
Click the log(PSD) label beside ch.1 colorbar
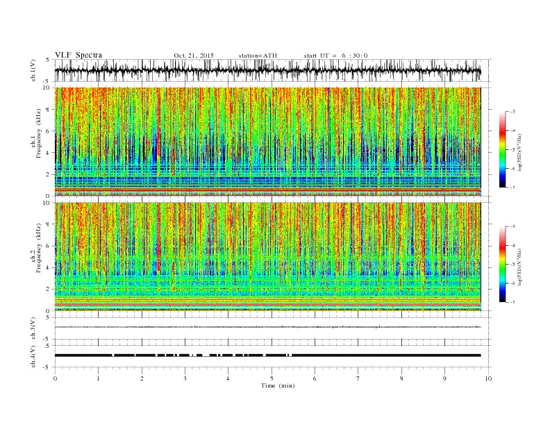tap(520, 152)
